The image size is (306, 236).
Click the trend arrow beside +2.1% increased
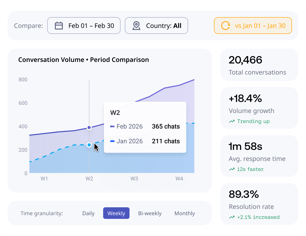(232, 217)
